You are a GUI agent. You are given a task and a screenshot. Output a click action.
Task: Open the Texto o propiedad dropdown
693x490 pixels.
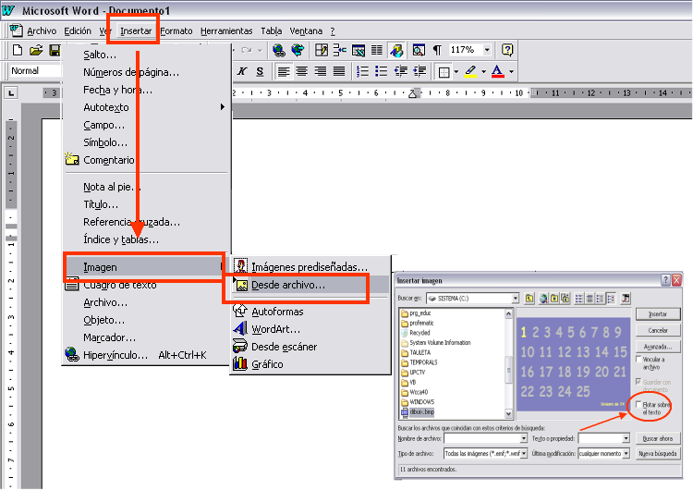(626, 438)
